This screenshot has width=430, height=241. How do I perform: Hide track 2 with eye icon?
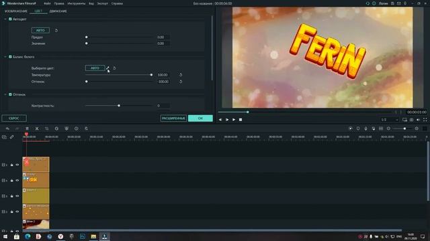17,212
